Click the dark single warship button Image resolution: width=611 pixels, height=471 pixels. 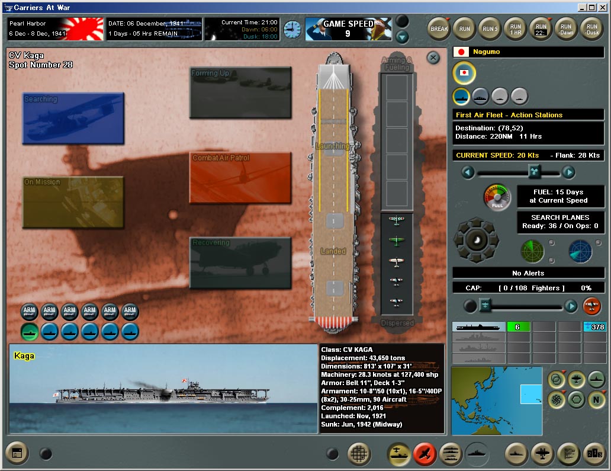coord(477,453)
